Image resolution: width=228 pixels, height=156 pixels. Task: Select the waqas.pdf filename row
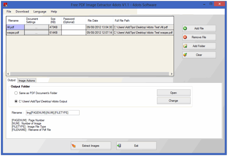15,33
